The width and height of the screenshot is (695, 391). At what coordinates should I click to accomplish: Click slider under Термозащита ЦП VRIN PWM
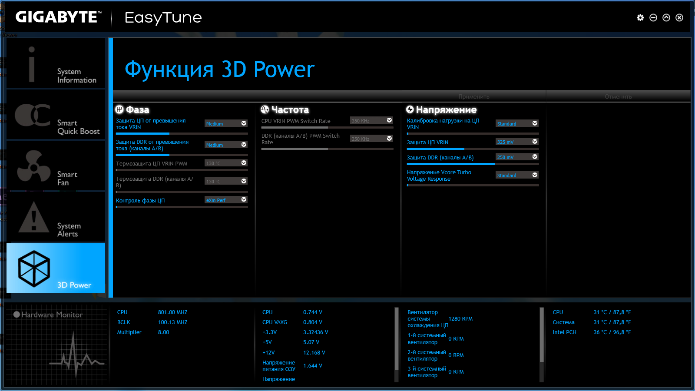pos(182,170)
